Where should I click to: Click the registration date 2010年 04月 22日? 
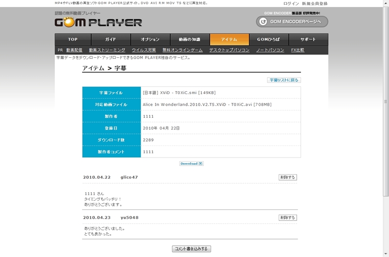point(161,128)
